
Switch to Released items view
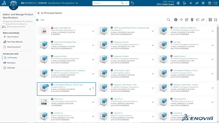pos(11,63)
